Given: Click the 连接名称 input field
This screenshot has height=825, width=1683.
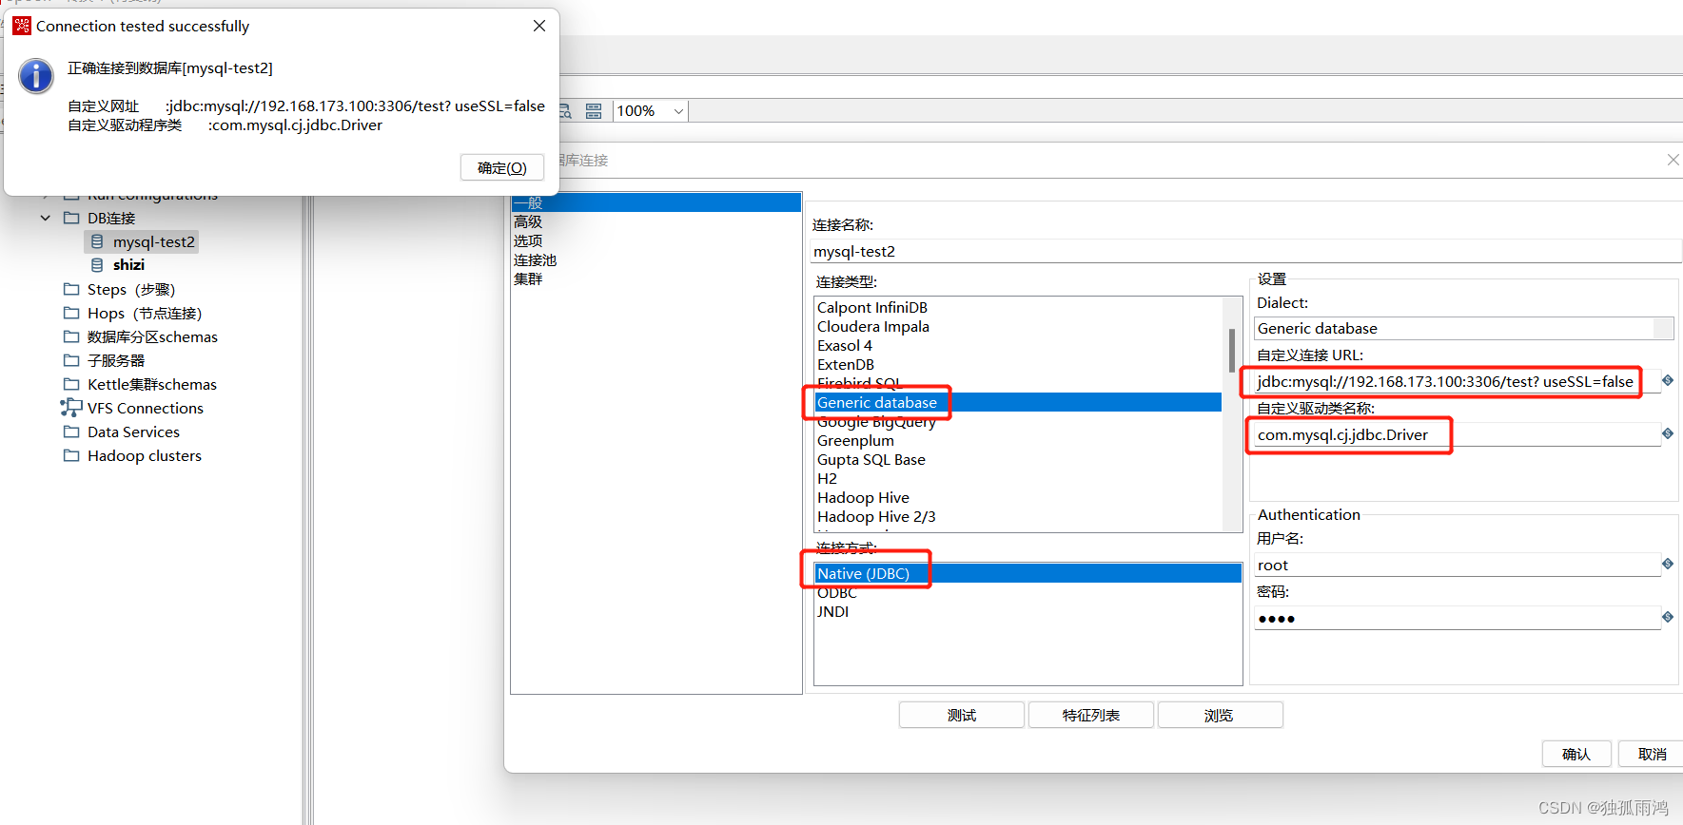Looking at the screenshot, I should point(1246,251).
